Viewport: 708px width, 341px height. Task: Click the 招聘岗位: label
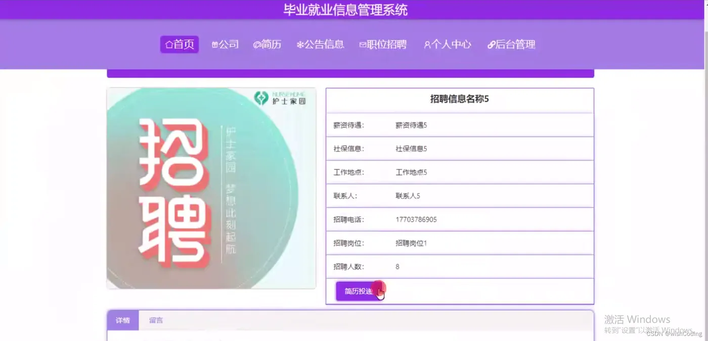coord(348,243)
